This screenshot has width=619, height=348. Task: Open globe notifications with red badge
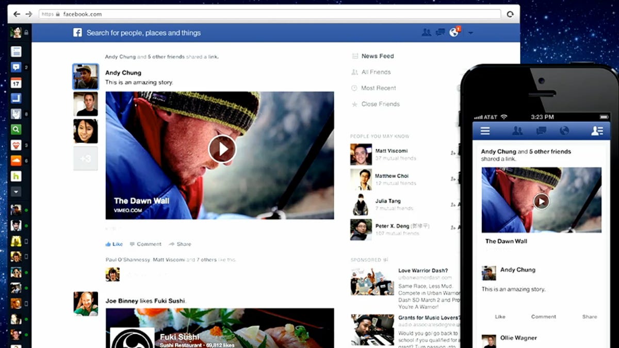(x=454, y=32)
